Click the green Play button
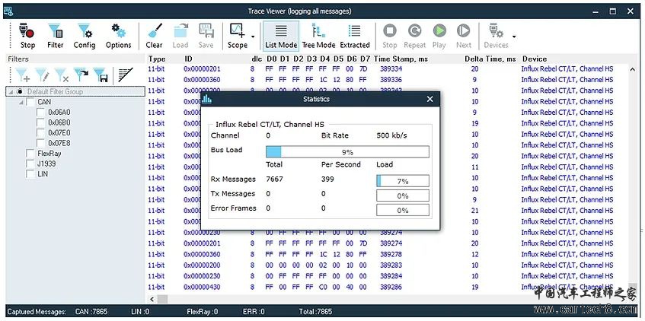Viewport: 645px width, 321px height. click(x=439, y=37)
